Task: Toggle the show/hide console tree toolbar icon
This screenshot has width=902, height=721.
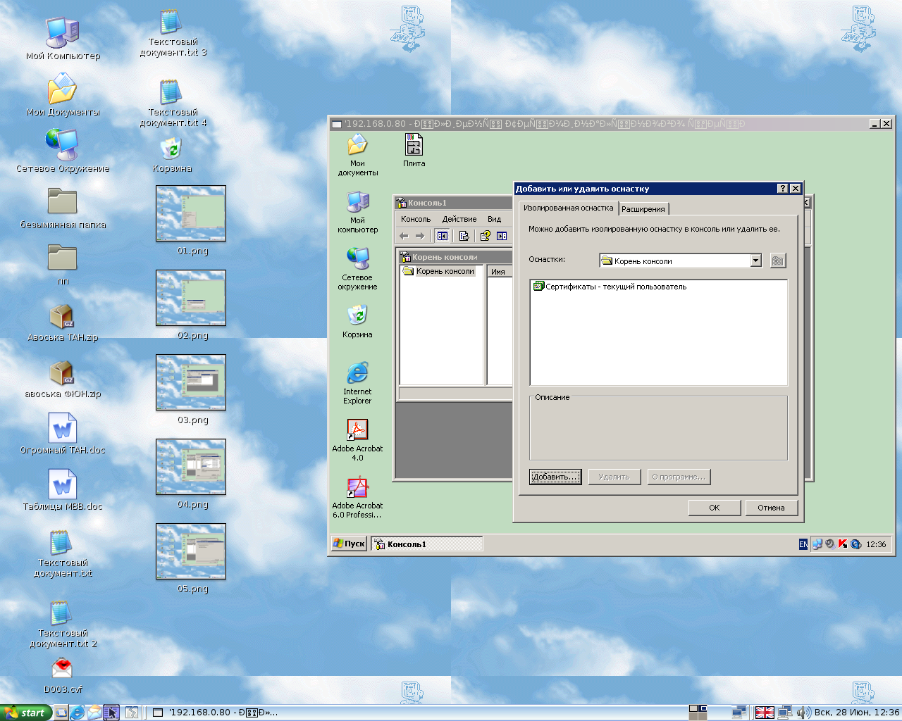Action: click(x=443, y=236)
